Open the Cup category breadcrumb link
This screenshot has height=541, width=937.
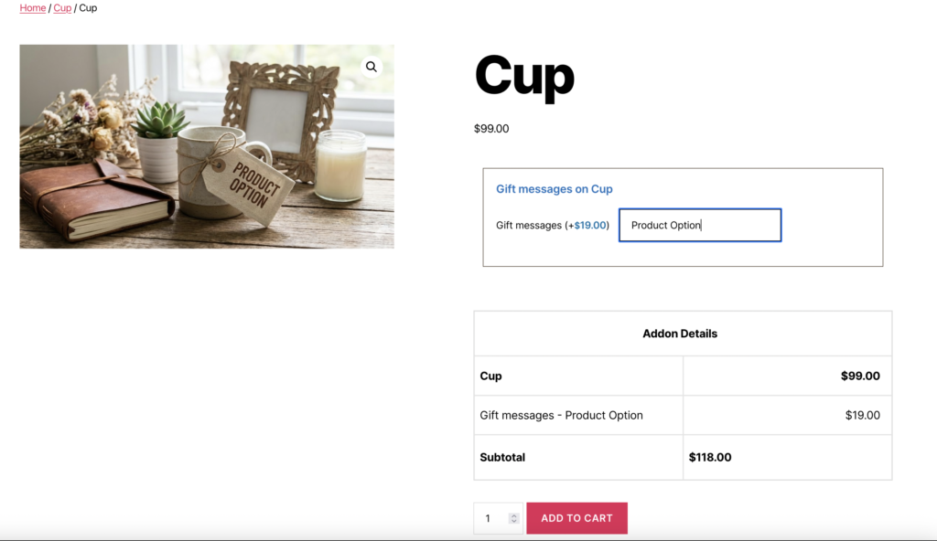tap(62, 8)
